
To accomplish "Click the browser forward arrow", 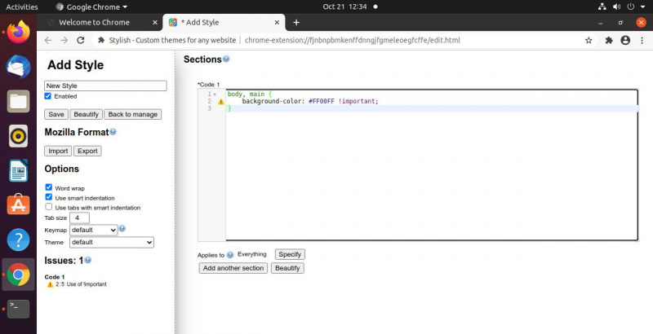I will point(64,40).
